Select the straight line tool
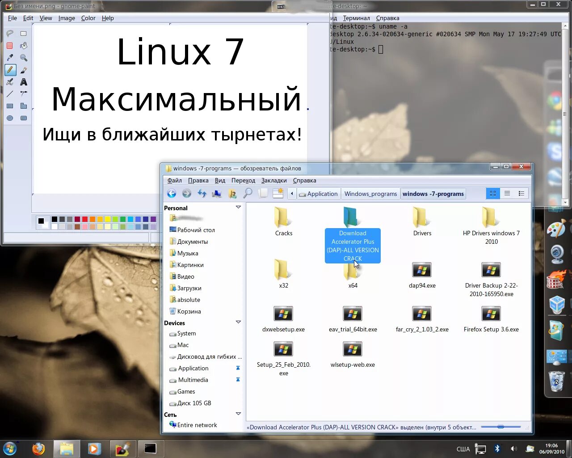Image resolution: width=572 pixels, height=458 pixels. coord(10,94)
